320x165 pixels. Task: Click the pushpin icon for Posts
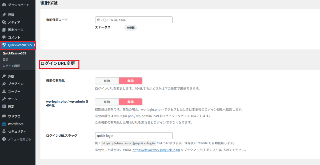4,15
